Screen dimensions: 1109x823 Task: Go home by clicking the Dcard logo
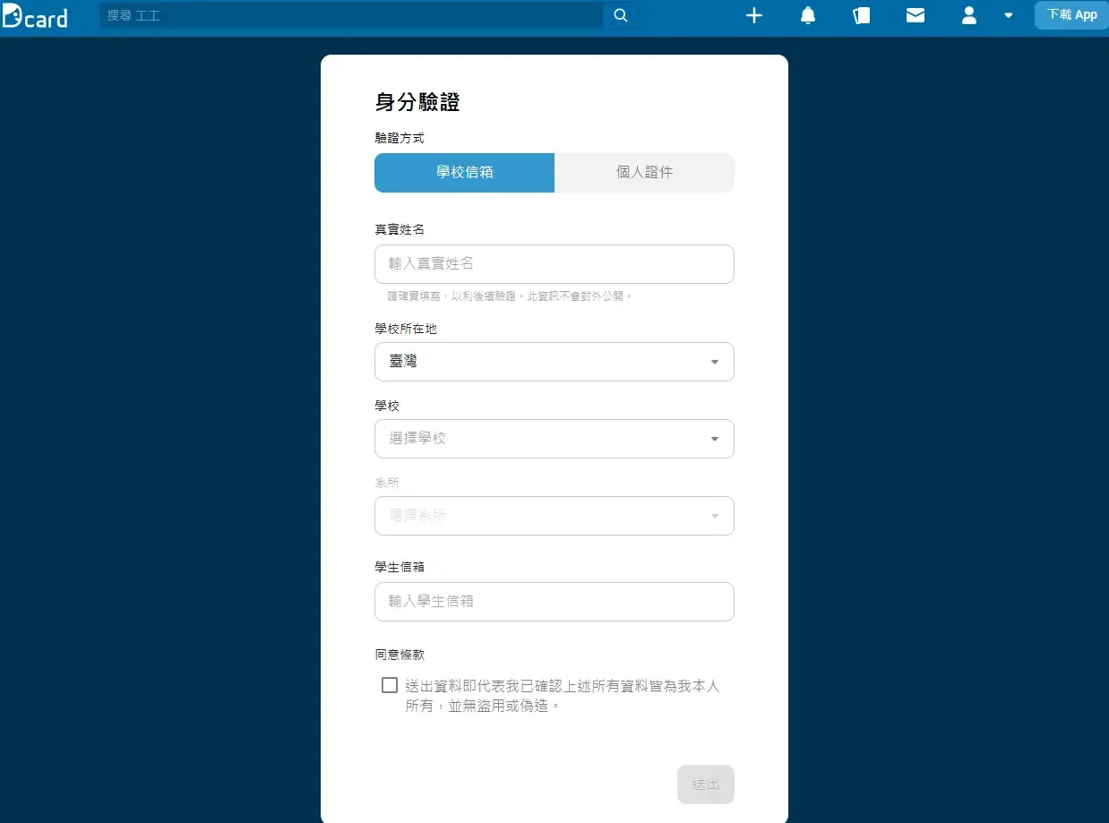pos(36,17)
